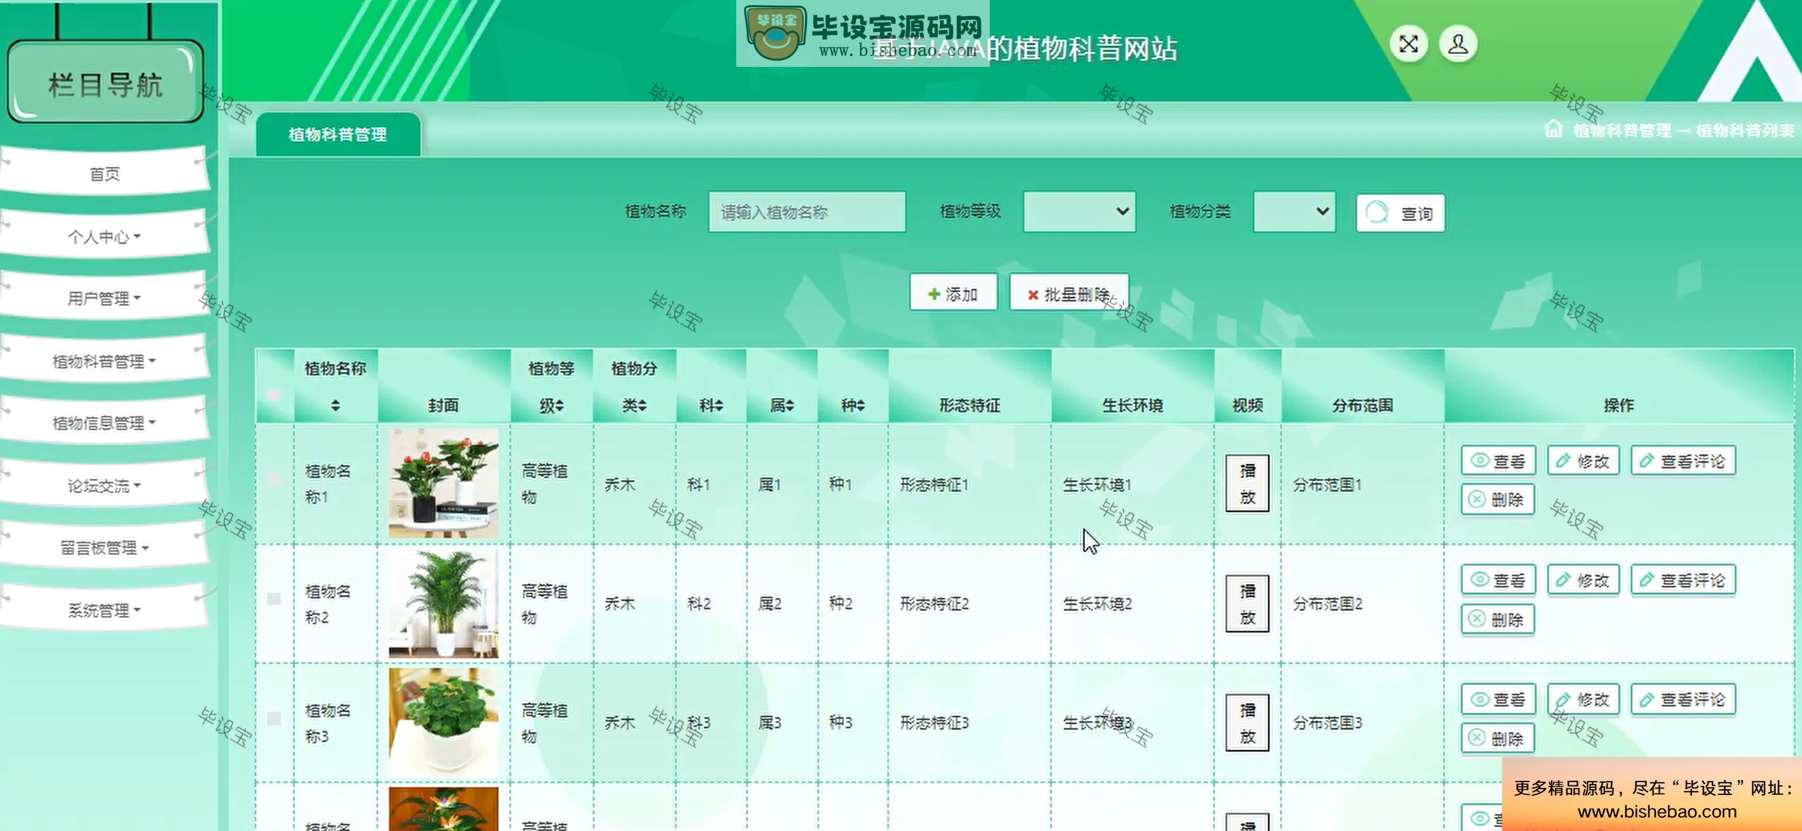This screenshot has width=1802, height=831.
Task: Click 修改 for 植物名称3 row
Action: click(1583, 700)
